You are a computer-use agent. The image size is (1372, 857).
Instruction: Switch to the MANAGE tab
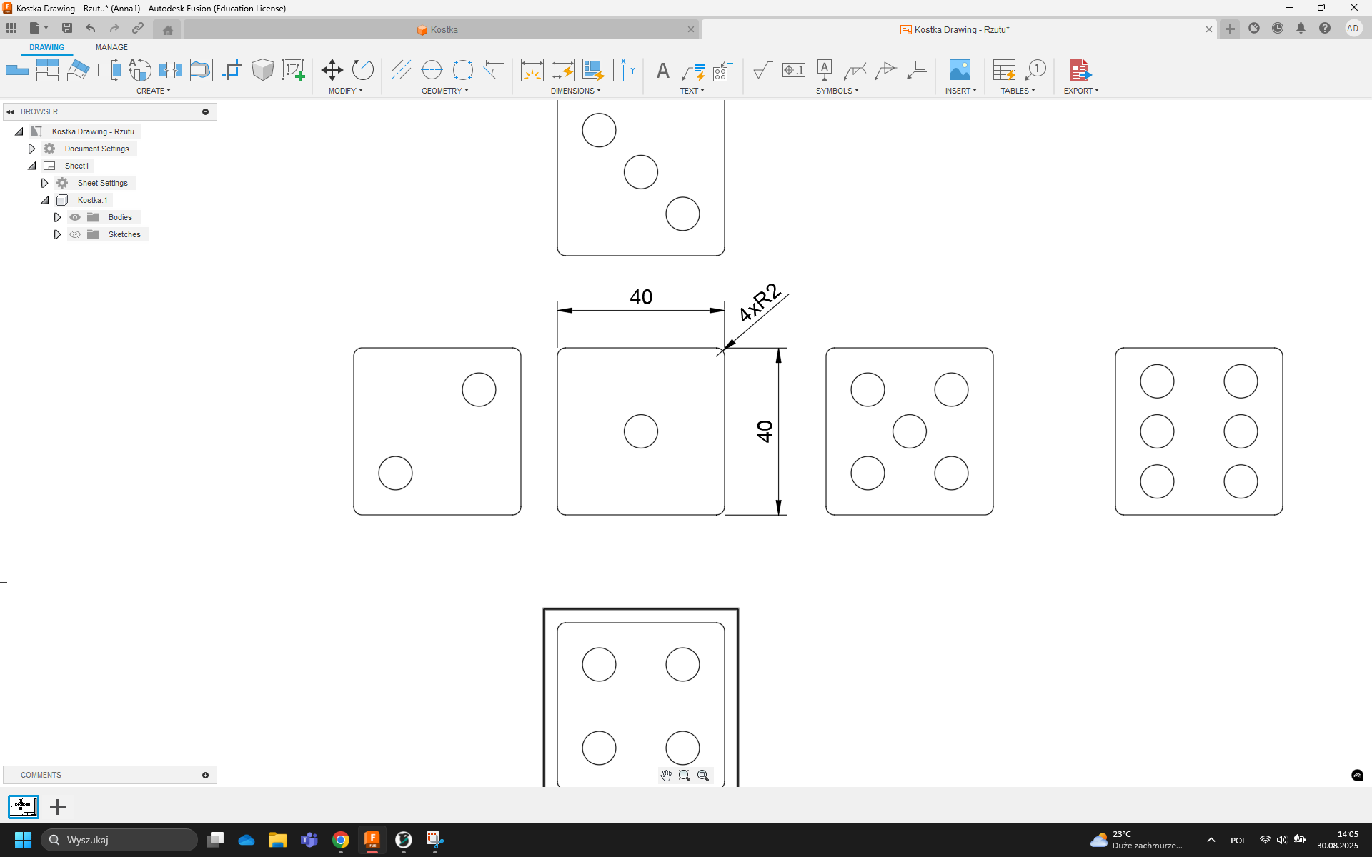[111, 47]
